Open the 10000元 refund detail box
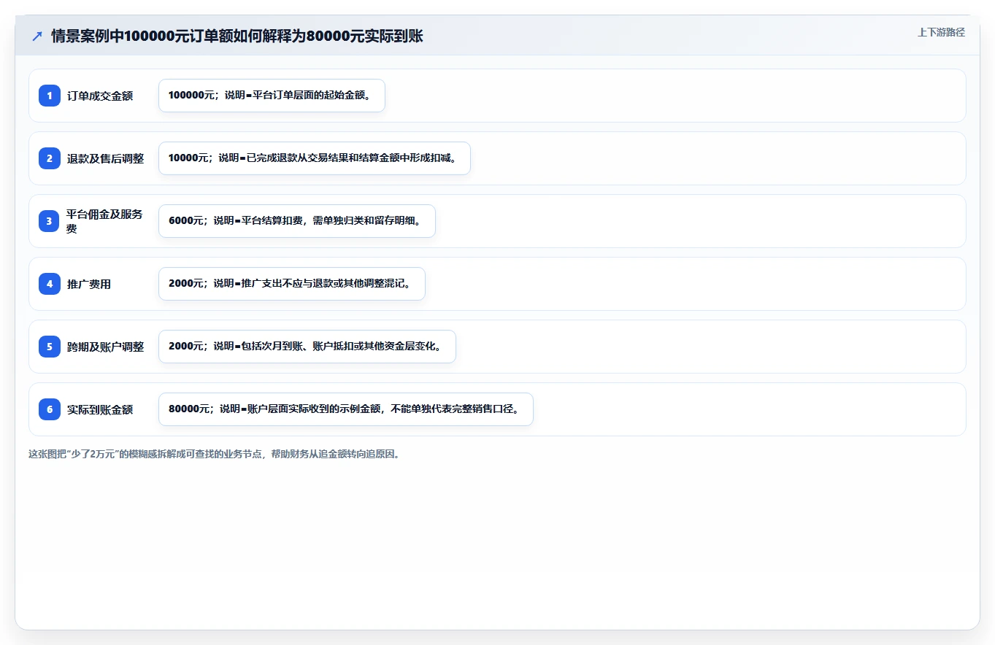 point(315,158)
